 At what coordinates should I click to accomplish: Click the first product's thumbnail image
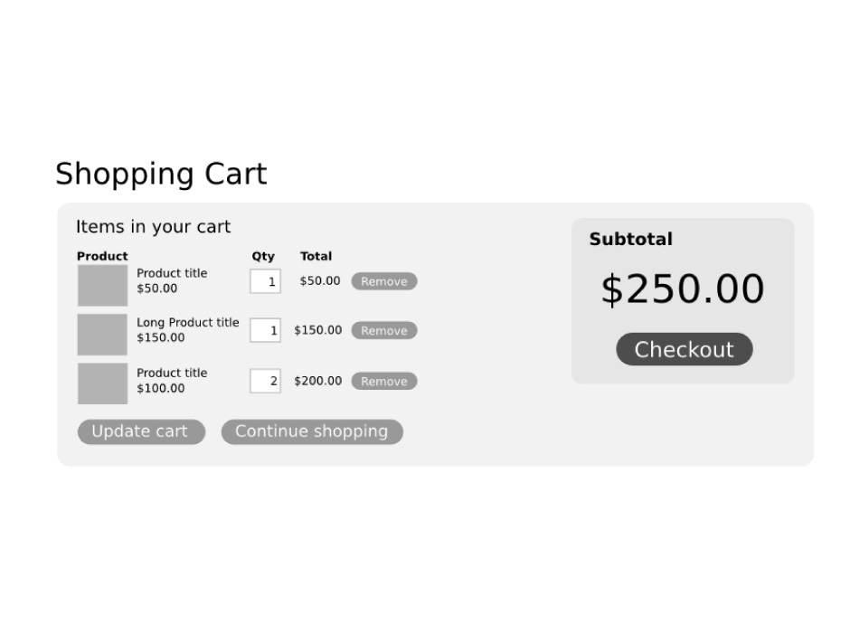coord(102,285)
